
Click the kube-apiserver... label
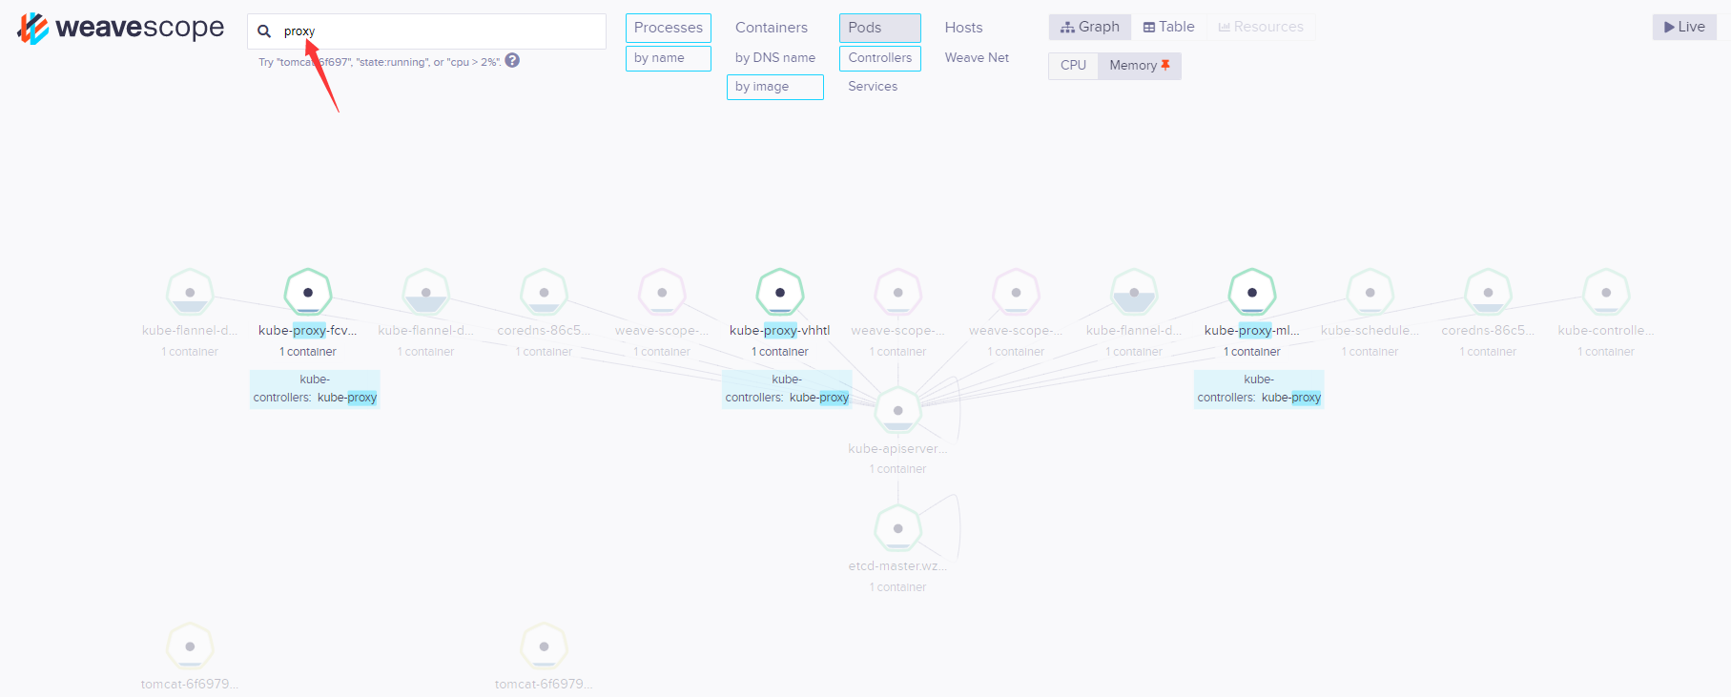[898, 448]
